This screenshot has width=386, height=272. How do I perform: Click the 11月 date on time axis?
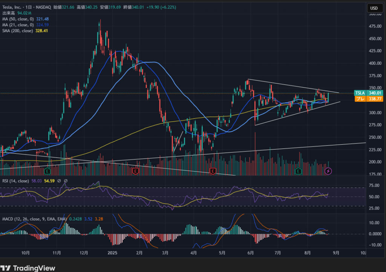pyautogui.click(x=57, y=253)
